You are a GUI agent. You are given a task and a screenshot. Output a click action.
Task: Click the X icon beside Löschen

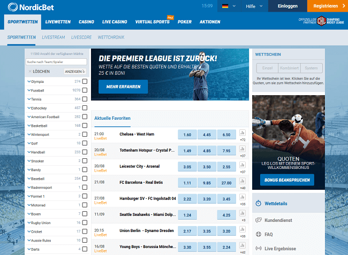coord(30,71)
